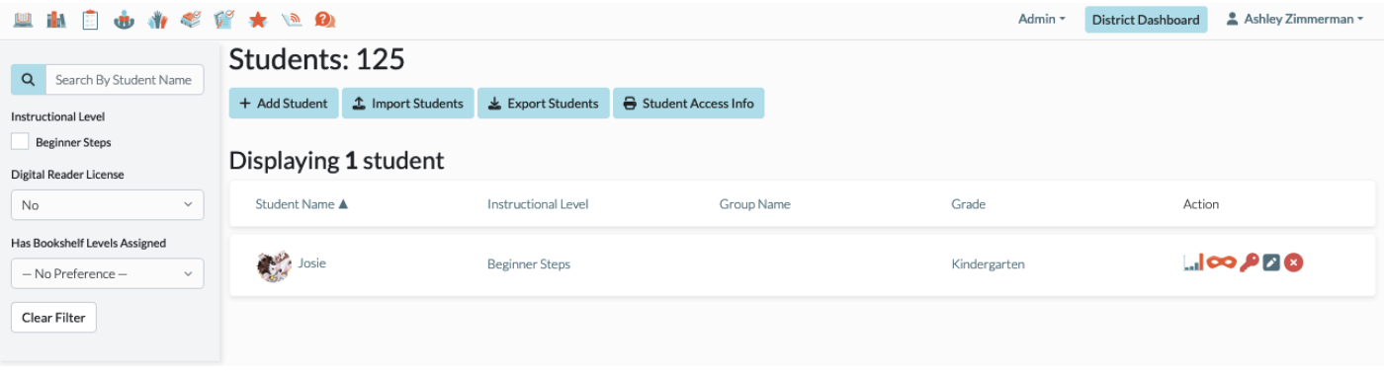
Task: Click the red key icon for Josie
Action: (x=1249, y=262)
